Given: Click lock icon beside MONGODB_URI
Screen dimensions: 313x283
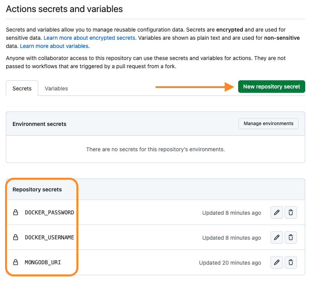Looking at the screenshot, I should click(16, 262).
